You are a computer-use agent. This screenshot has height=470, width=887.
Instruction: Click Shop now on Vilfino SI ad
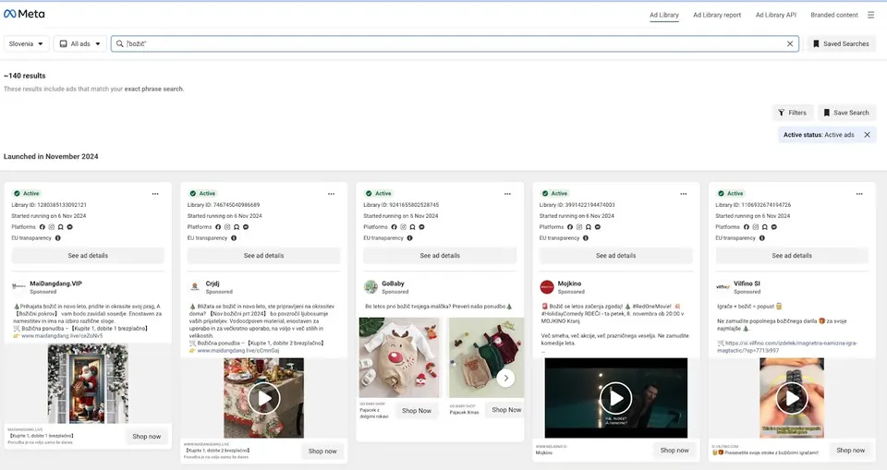850,451
